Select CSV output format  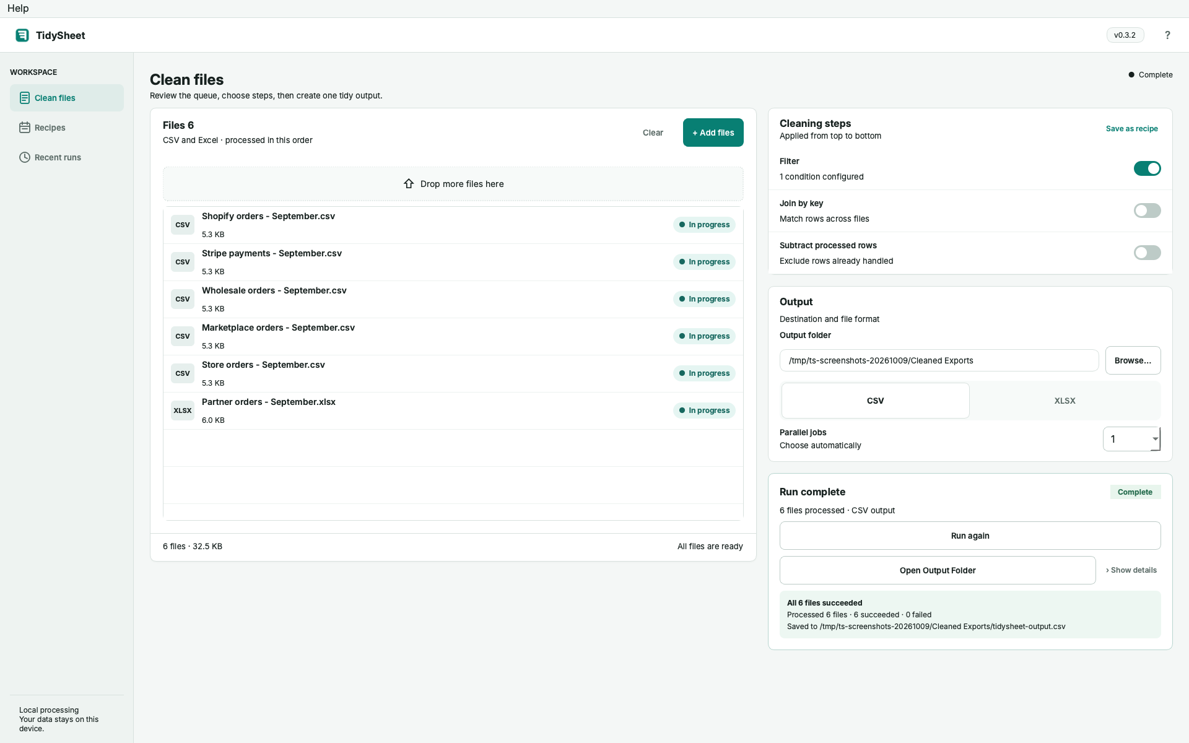tap(875, 401)
